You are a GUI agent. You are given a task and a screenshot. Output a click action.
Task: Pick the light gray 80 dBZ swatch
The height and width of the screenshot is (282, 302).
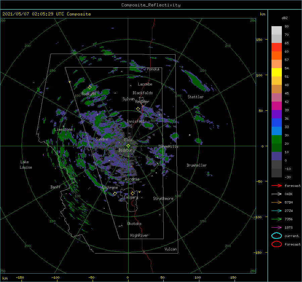276,30
